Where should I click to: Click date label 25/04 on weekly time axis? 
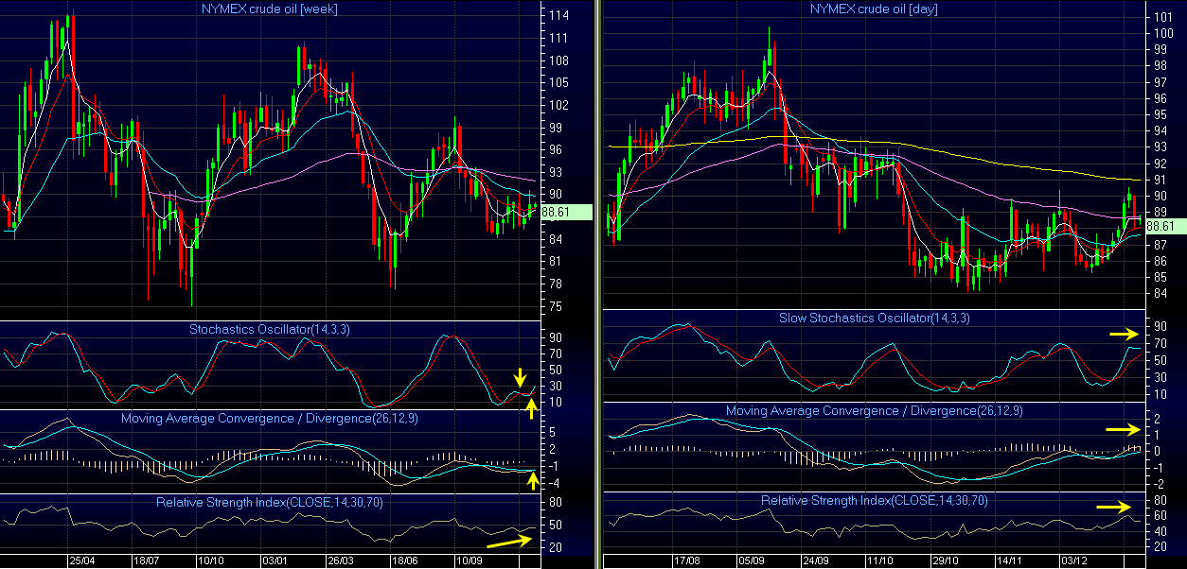pos(82,560)
